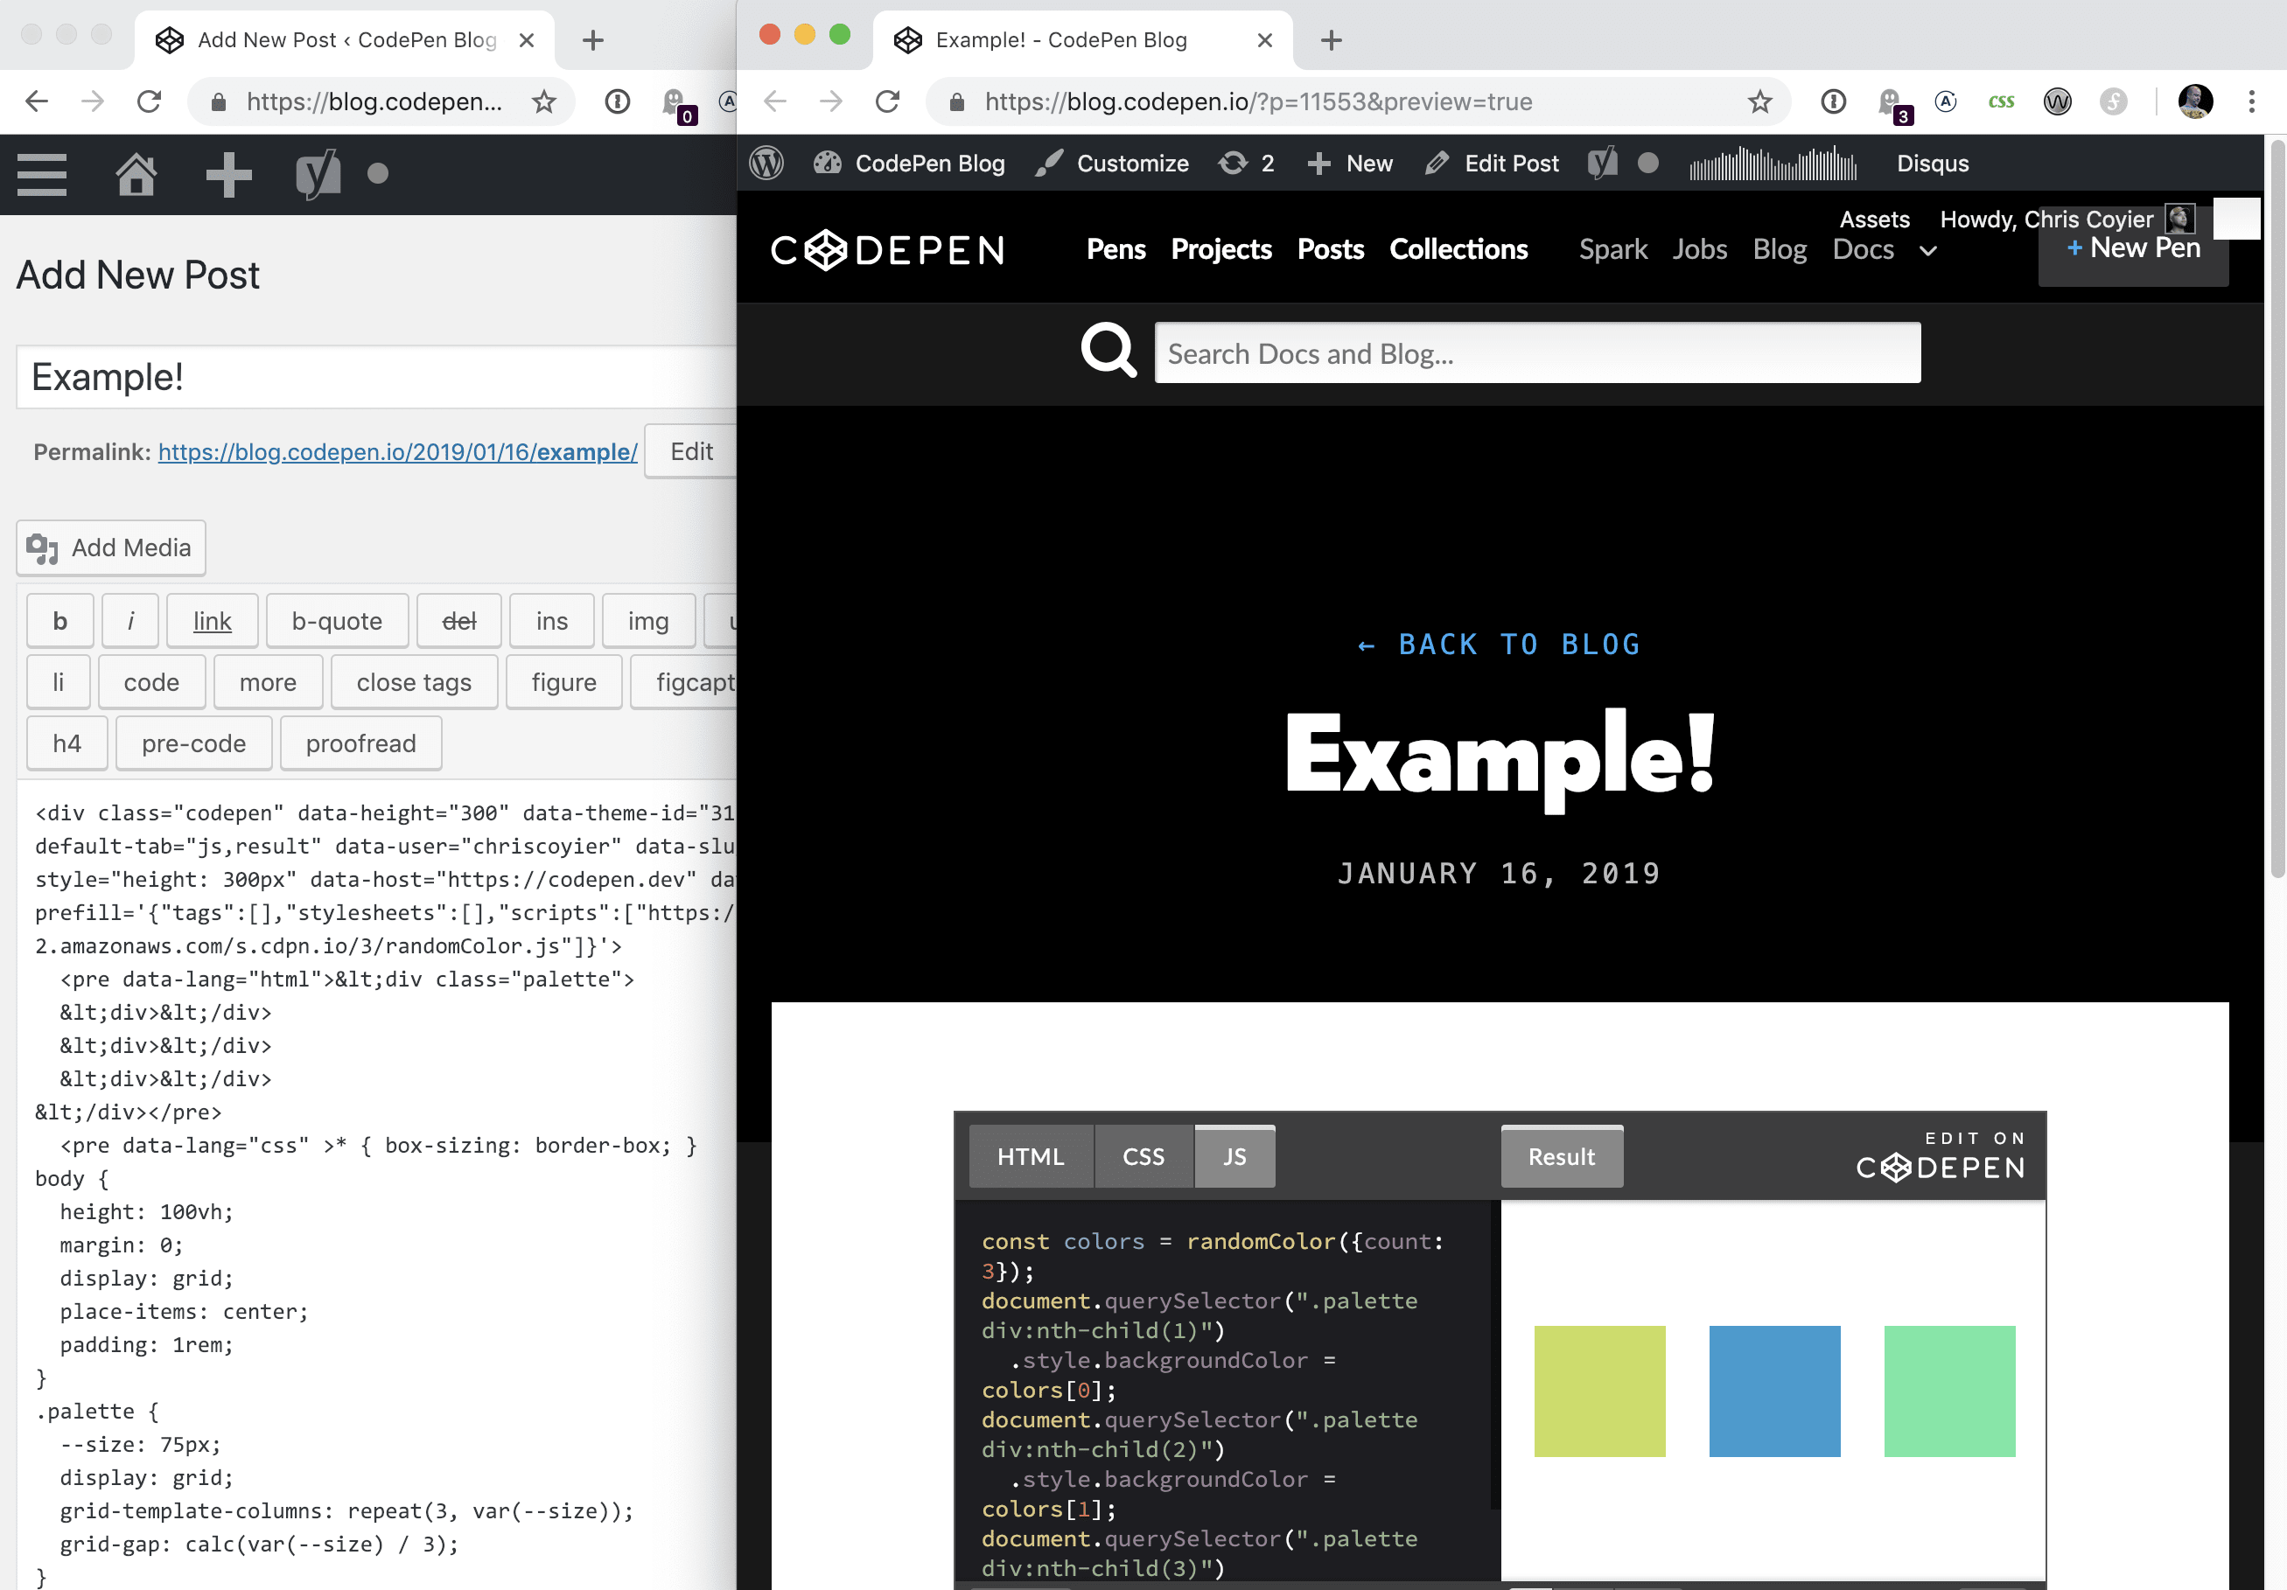
Task: Click the post title field Example!
Action: (x=376, y=377)
